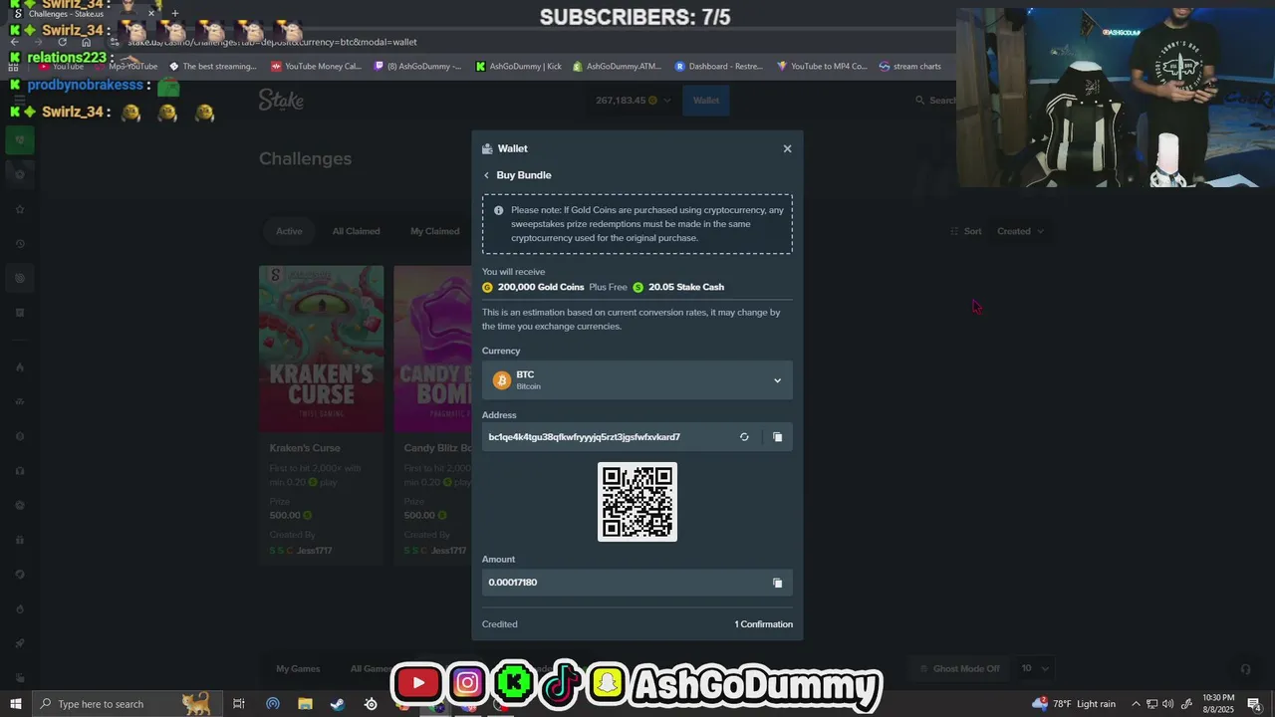Screen dimensions: 1275x717
Task: Select the Challenges - Stake.us browser tab
Action: click(78, 13)
